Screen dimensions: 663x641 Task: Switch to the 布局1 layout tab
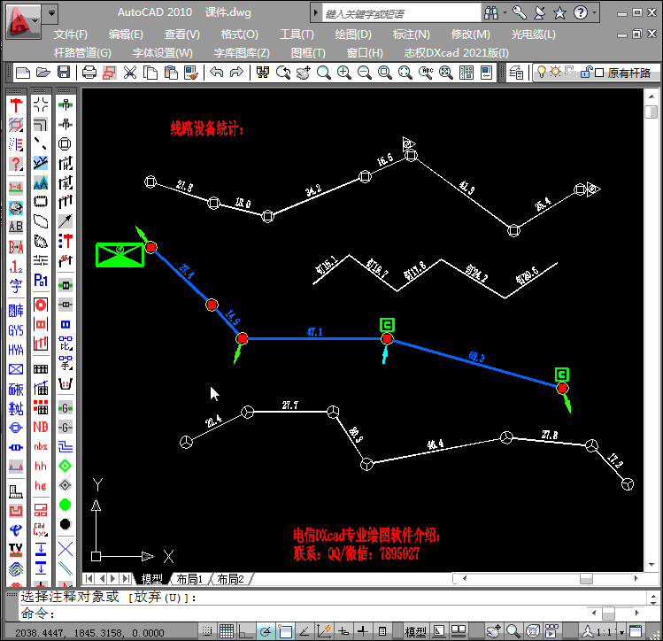click(189, 579)
